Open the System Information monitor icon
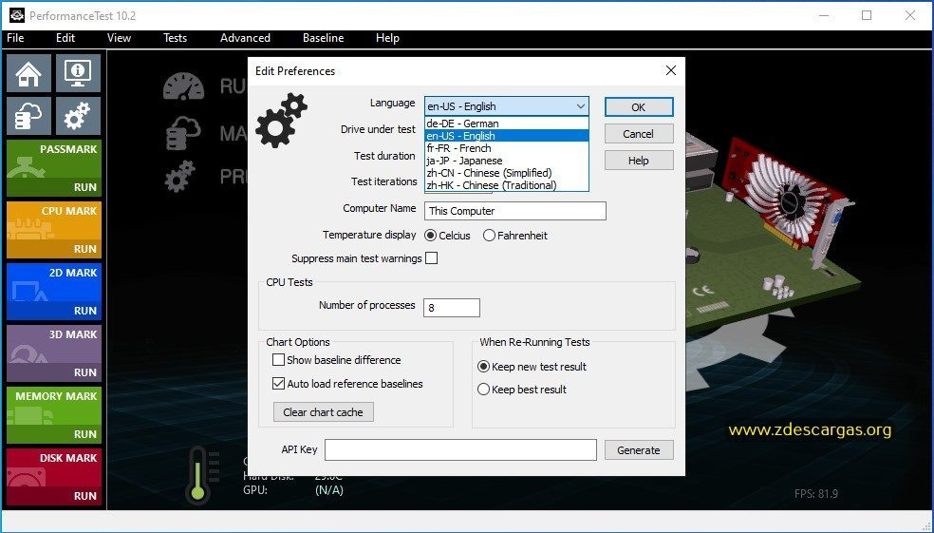The image size is (934, 533). point(78,73)
